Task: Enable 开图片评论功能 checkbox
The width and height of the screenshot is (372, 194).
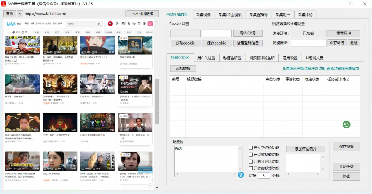Action: (251, 162)
